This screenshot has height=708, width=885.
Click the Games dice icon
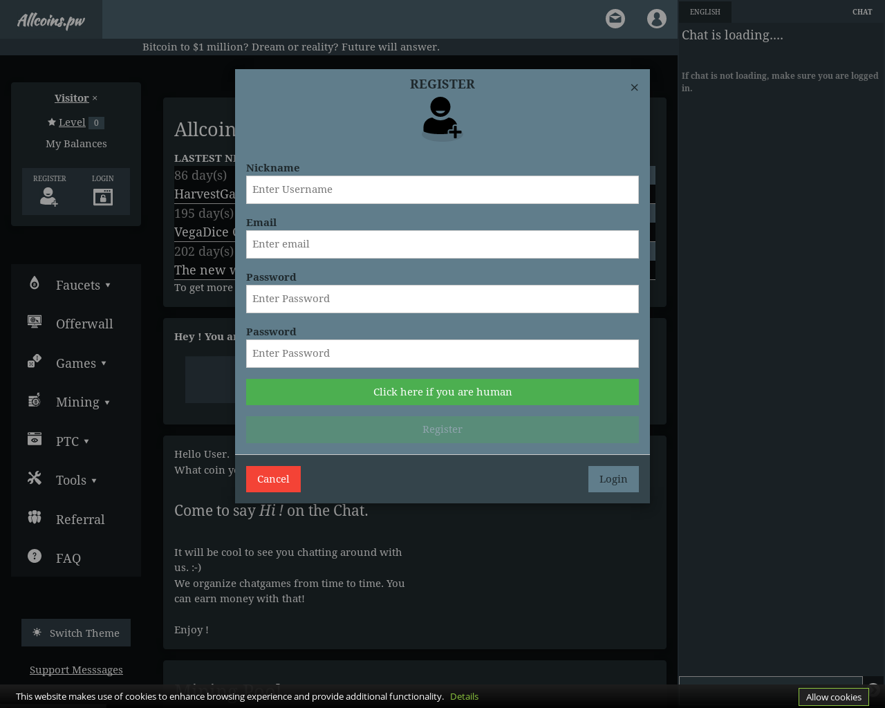tap(35, 361)
